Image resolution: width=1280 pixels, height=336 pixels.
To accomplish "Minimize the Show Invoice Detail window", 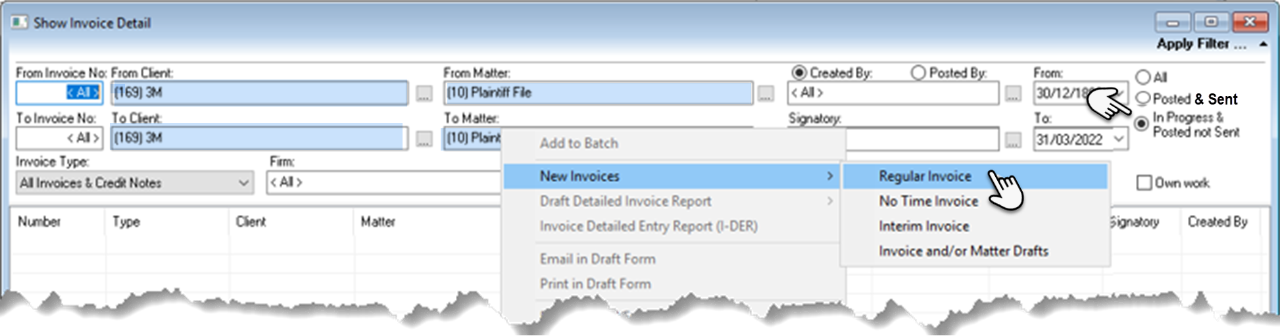I will [1172, 22].
